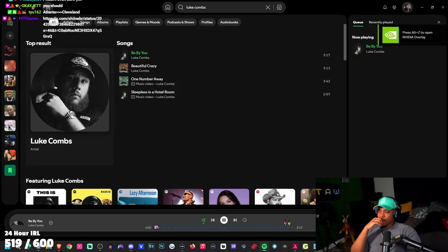
Task: Close the Queue panel
Action: 439,22
